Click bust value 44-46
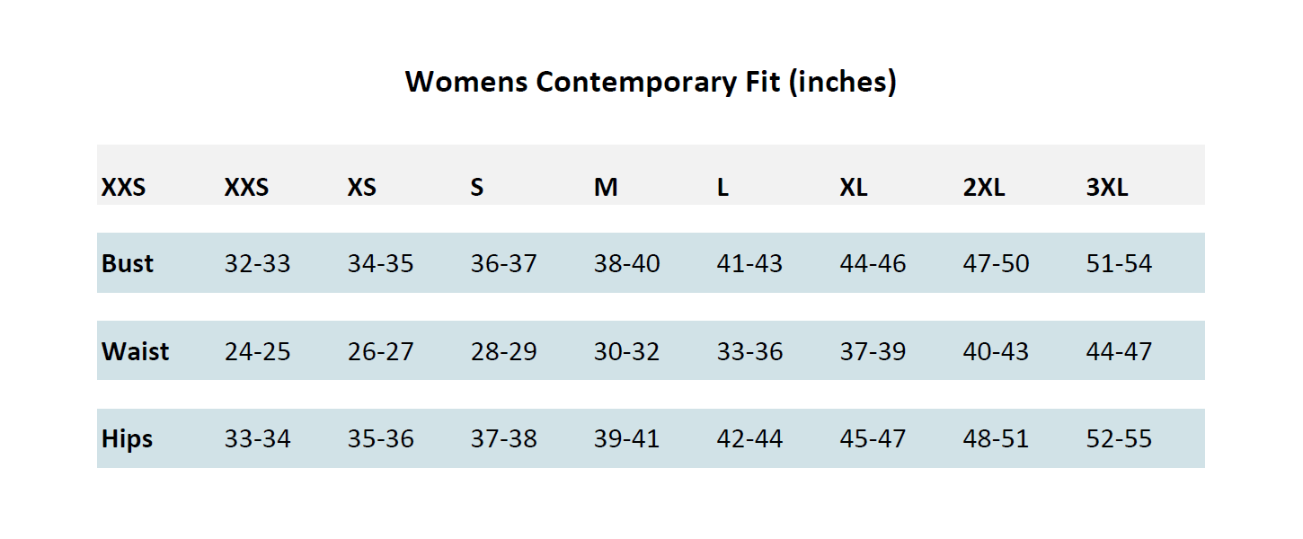Viewport: 1303px width, 539px height. click(873, 263)
